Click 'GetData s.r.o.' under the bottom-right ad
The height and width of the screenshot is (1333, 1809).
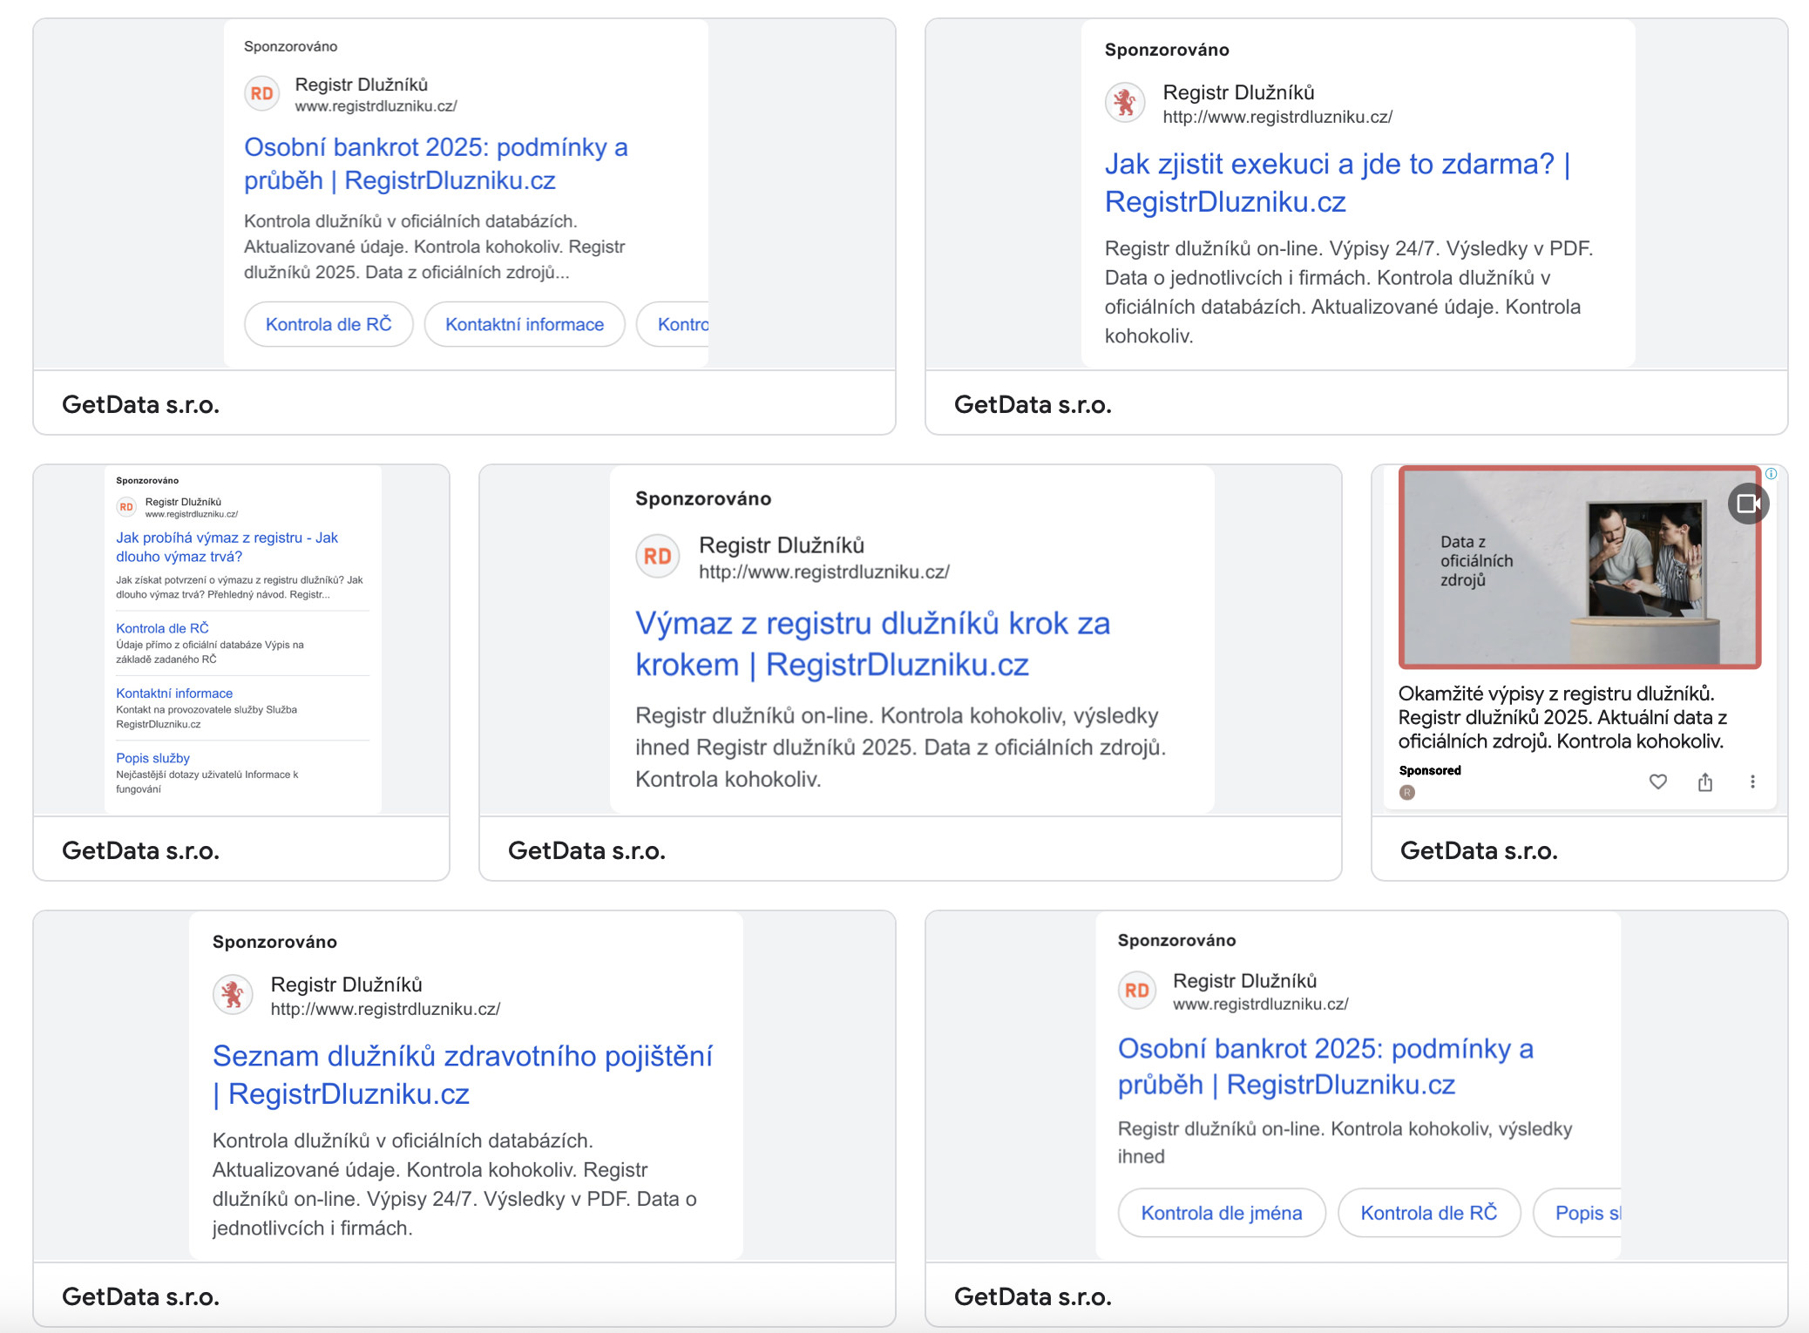coord(1033,1296)
